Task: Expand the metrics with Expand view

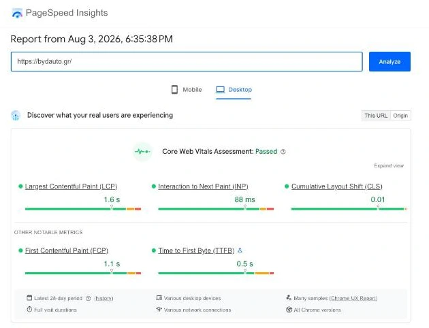Action: [389, 165]
